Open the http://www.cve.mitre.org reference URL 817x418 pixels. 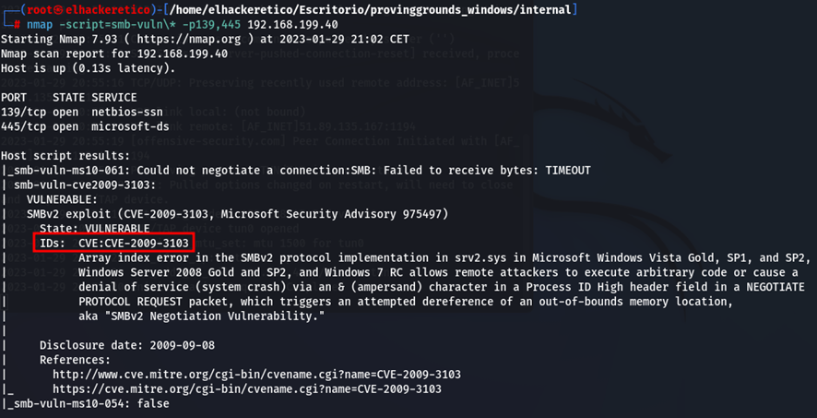(x=256, y=375)
